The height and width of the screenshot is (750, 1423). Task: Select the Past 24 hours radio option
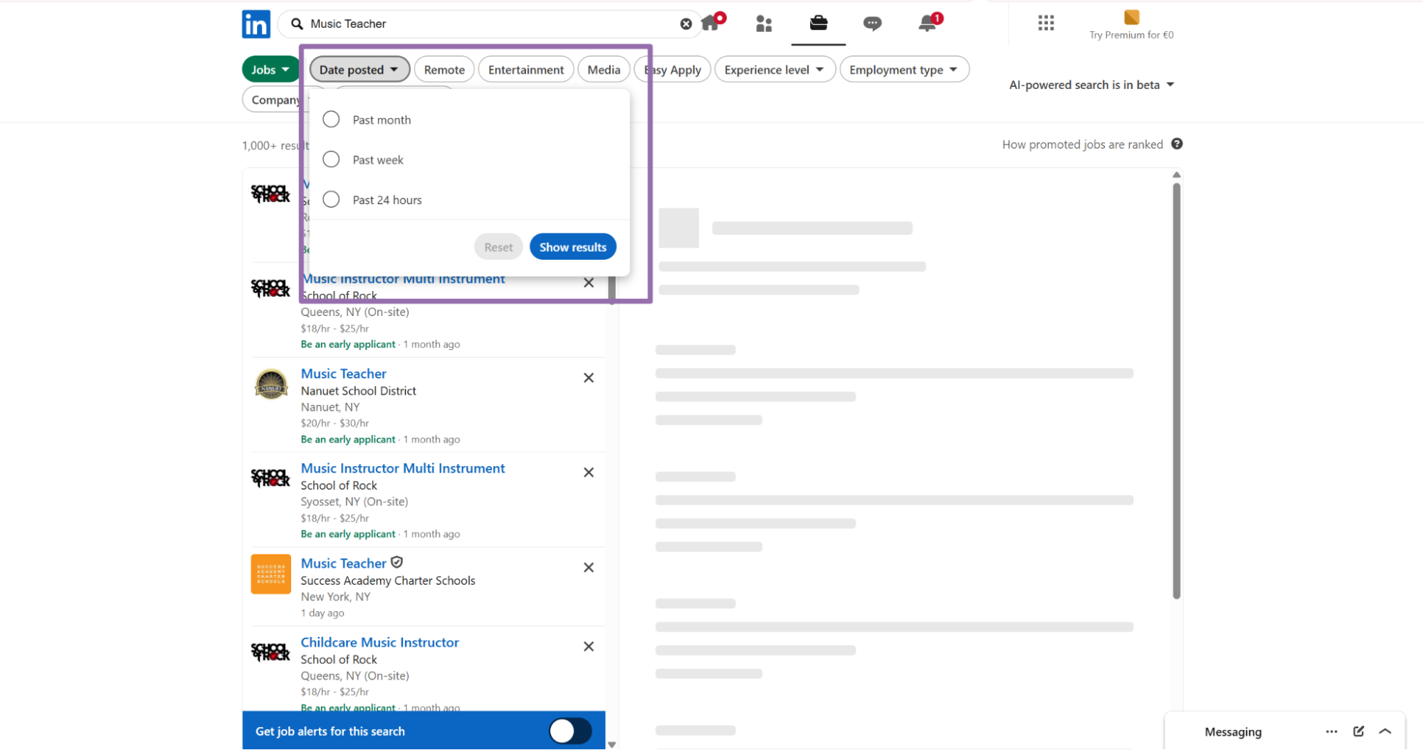(x=331, y=199)
